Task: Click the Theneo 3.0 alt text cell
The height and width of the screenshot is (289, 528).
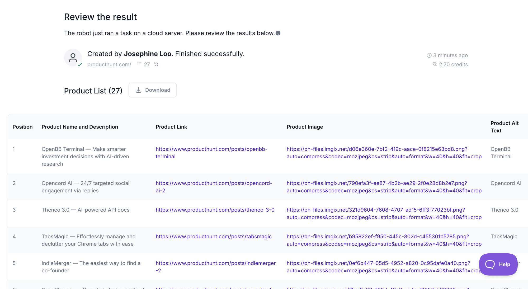Action: pyautogui.click(x=505, y=210)
